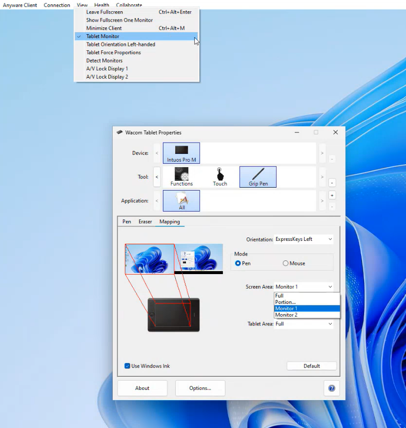406x428 pixels.
Task: Switch to the Eraser tab
Action: tap(145, 222)
